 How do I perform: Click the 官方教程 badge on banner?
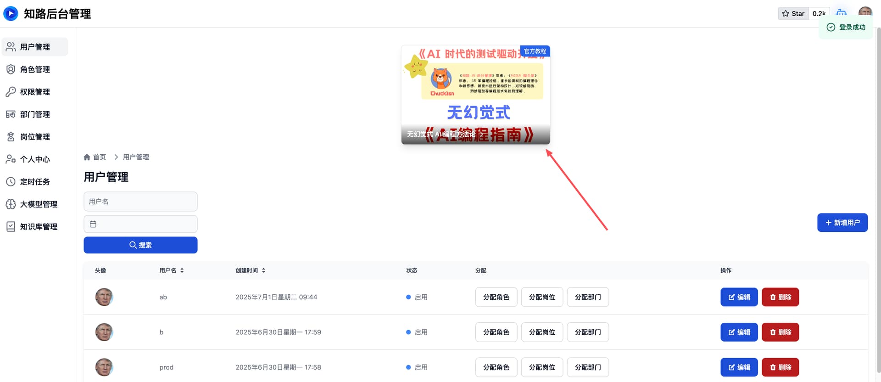click(535, 51)
